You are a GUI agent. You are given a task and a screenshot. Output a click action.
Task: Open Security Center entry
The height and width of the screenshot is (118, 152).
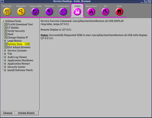(16, 67)
